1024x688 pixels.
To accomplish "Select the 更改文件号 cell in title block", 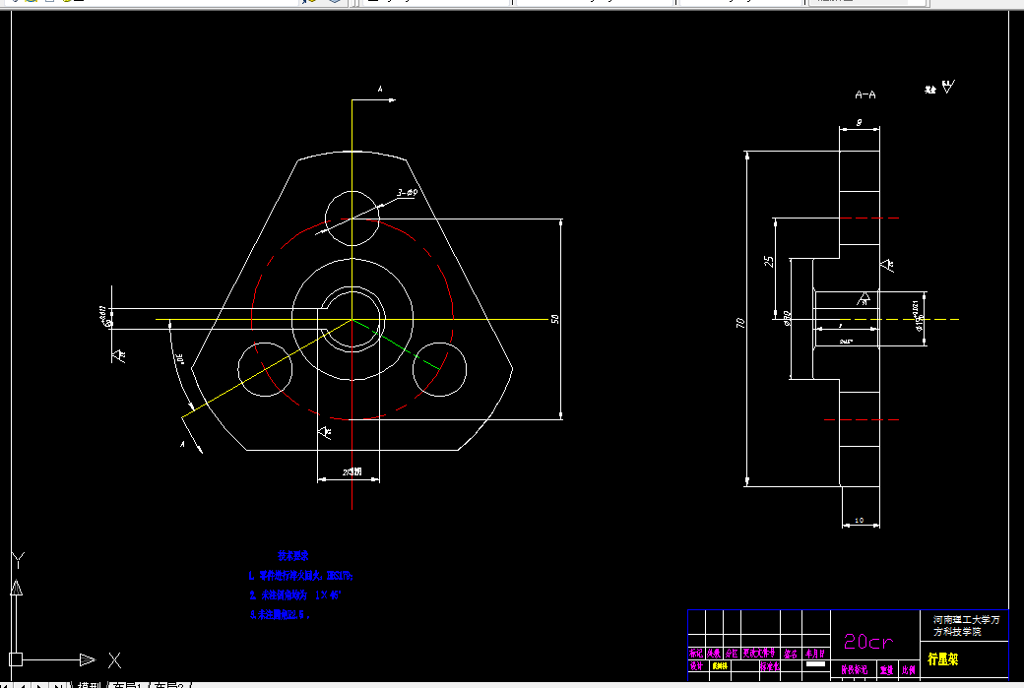I will coord(759,653).
